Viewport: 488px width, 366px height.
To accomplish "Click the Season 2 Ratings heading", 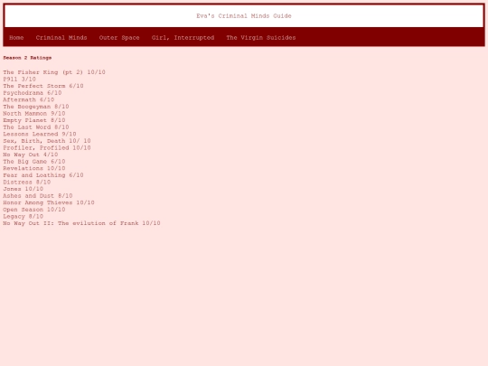I will pos(27,58).
